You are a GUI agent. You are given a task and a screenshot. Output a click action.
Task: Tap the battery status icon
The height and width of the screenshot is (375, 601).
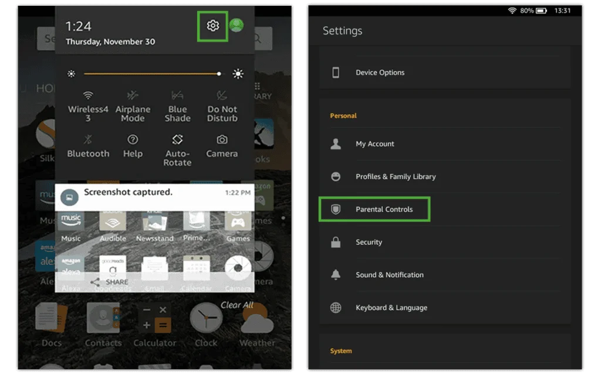tap(541, 11)
